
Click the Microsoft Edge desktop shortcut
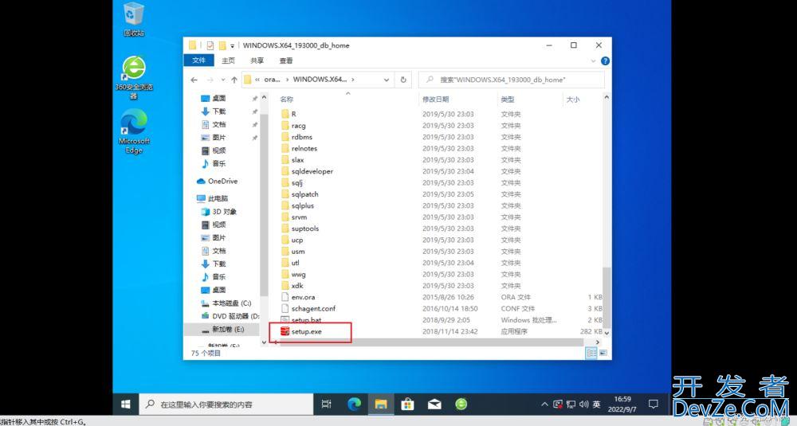(134, 132)
